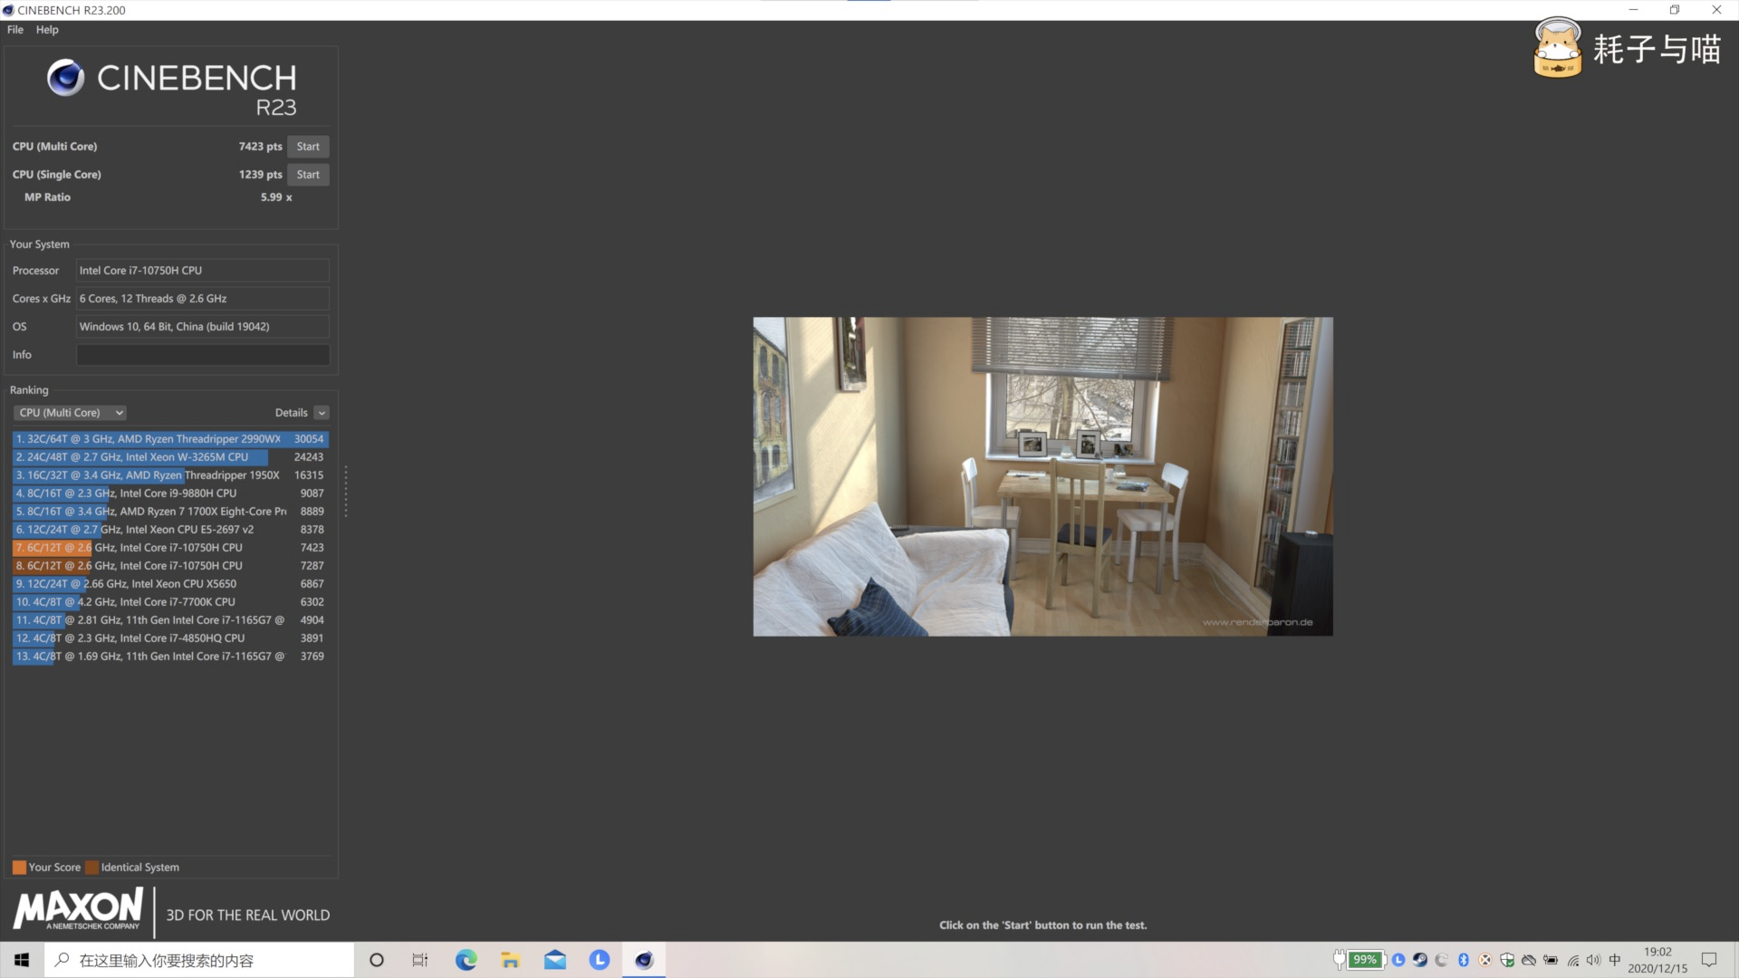Open the Mail app from the taskbar
The height and width of the screenshot is (978, 1739).
click(554, 960)
